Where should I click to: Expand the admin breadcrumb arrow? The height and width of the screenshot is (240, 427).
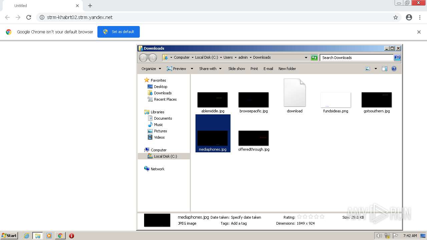coord(251,57)
